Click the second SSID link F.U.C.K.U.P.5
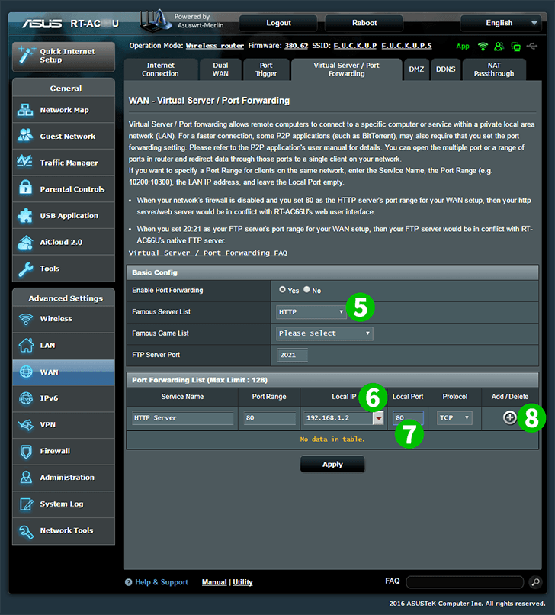555x615 pixels. click(406, 46)
